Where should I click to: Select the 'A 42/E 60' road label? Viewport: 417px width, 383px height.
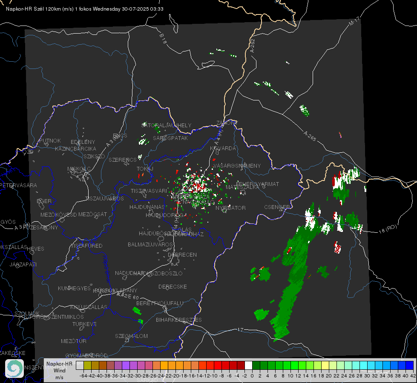(x=128, y=296)
